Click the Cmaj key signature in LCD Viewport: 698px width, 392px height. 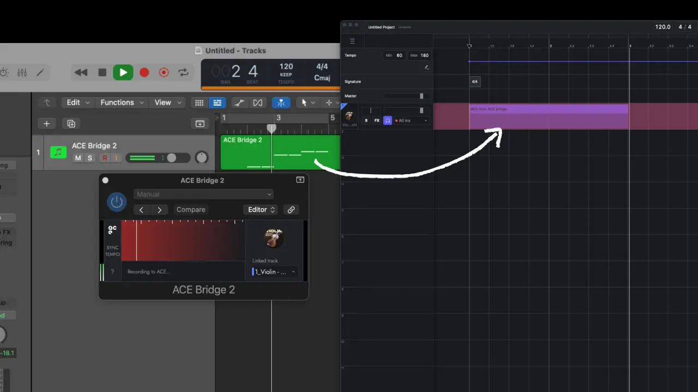pos(322,78)
